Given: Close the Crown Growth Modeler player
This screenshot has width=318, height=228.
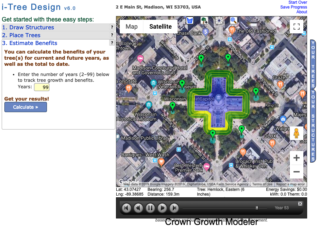Looking at the screenshot, I should coord(300,203).
